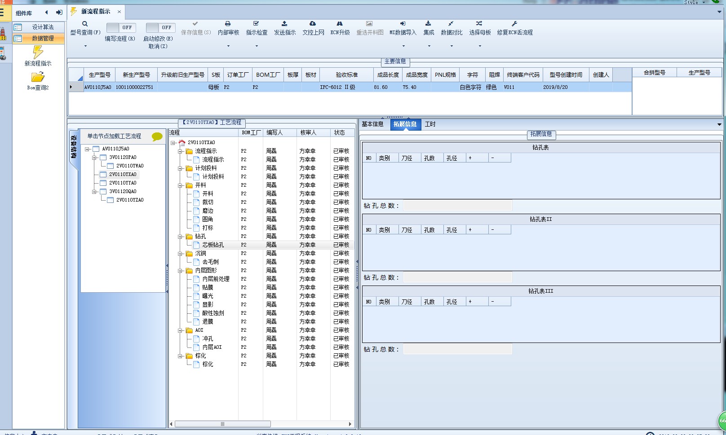726x435 pixels.
Task: Click the 数据对比 icon
Action: click(x=451, y=23)
